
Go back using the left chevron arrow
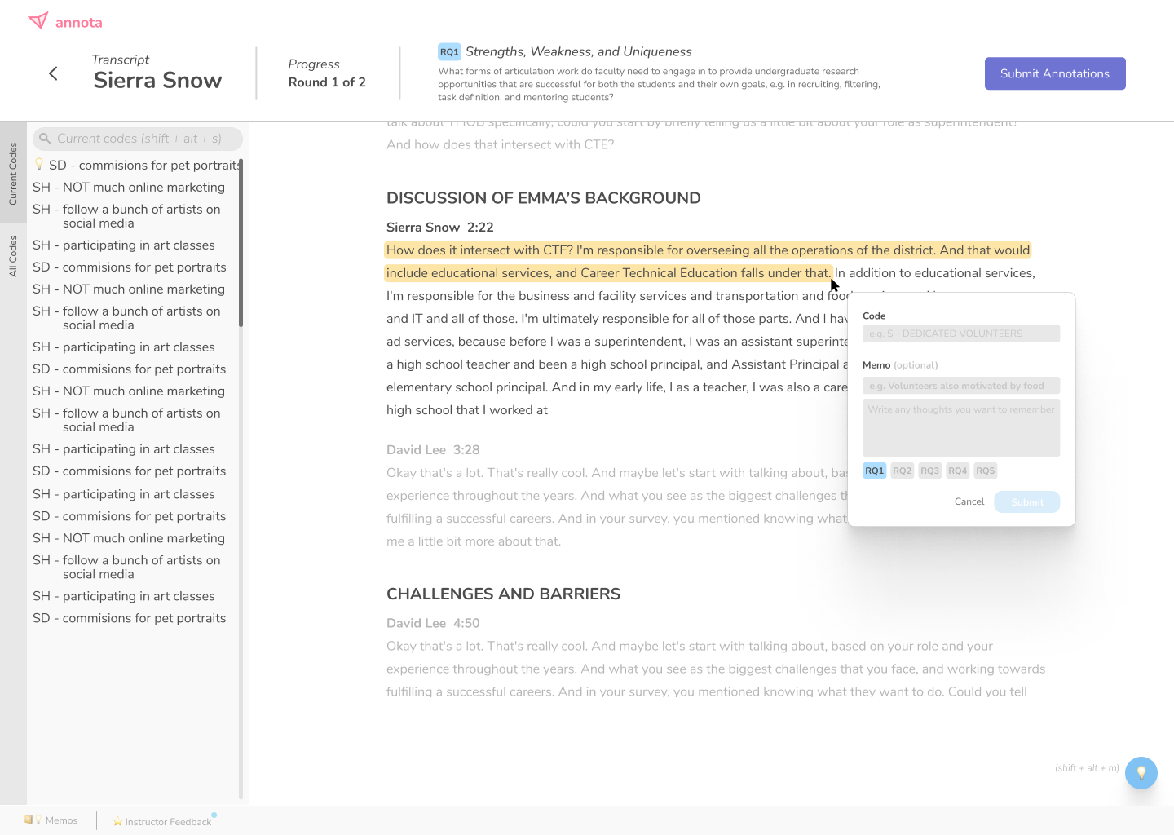click(x=53, y=74)
